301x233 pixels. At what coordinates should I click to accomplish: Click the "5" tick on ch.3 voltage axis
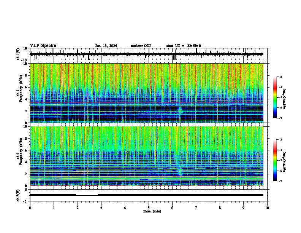[27, 190]
